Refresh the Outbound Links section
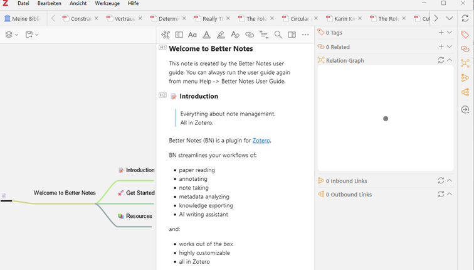The height and width of the screenshot is (270, 474). 441,194
